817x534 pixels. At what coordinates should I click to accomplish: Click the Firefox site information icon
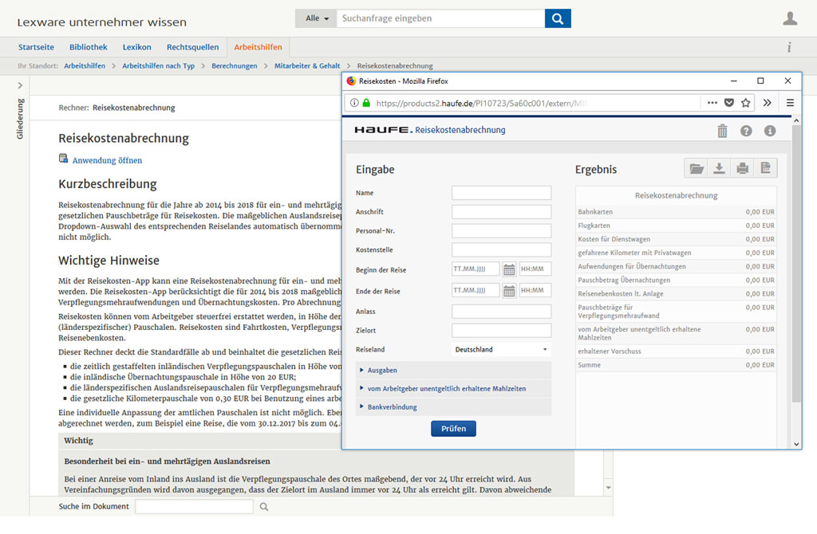[x=354, y=103]
